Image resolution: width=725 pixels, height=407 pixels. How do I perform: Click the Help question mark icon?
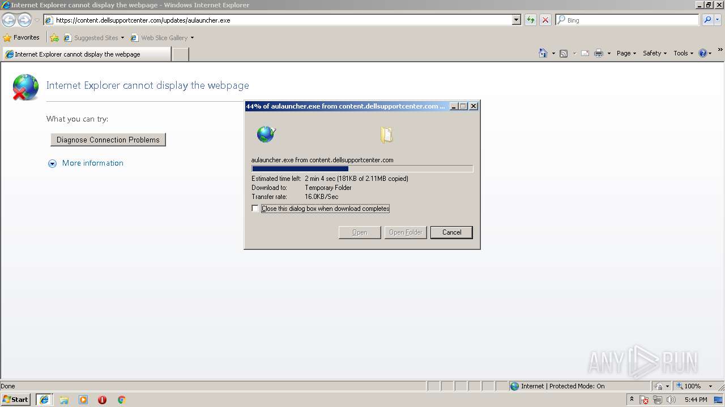coord(703,53)
